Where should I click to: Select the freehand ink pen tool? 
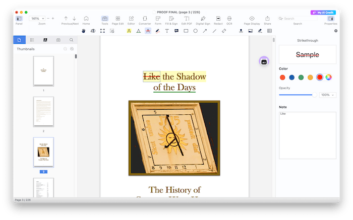(x=157, y=31)
